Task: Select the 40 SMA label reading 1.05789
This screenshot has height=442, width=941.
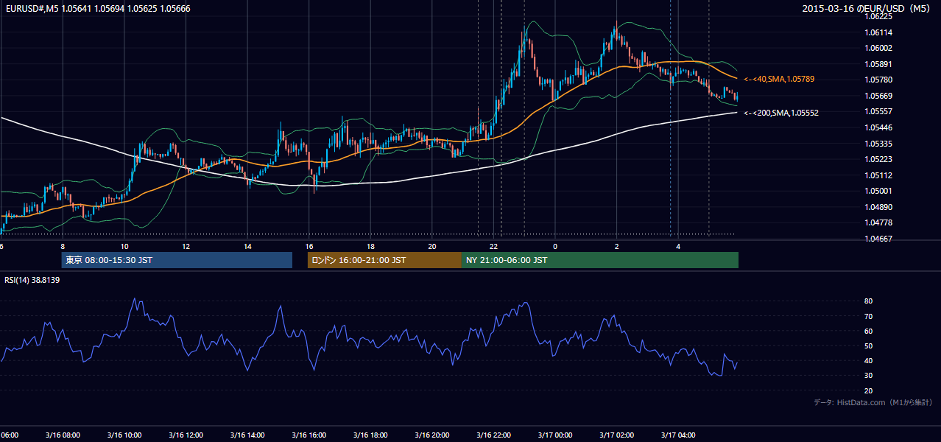Action: click(x=778, y=79)
